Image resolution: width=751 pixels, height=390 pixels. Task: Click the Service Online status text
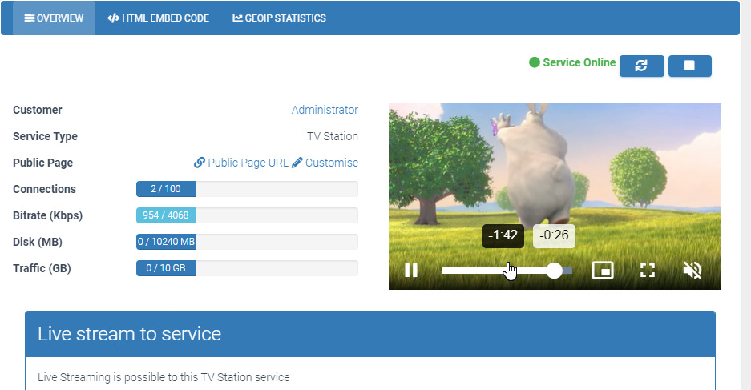click(579, 62)
